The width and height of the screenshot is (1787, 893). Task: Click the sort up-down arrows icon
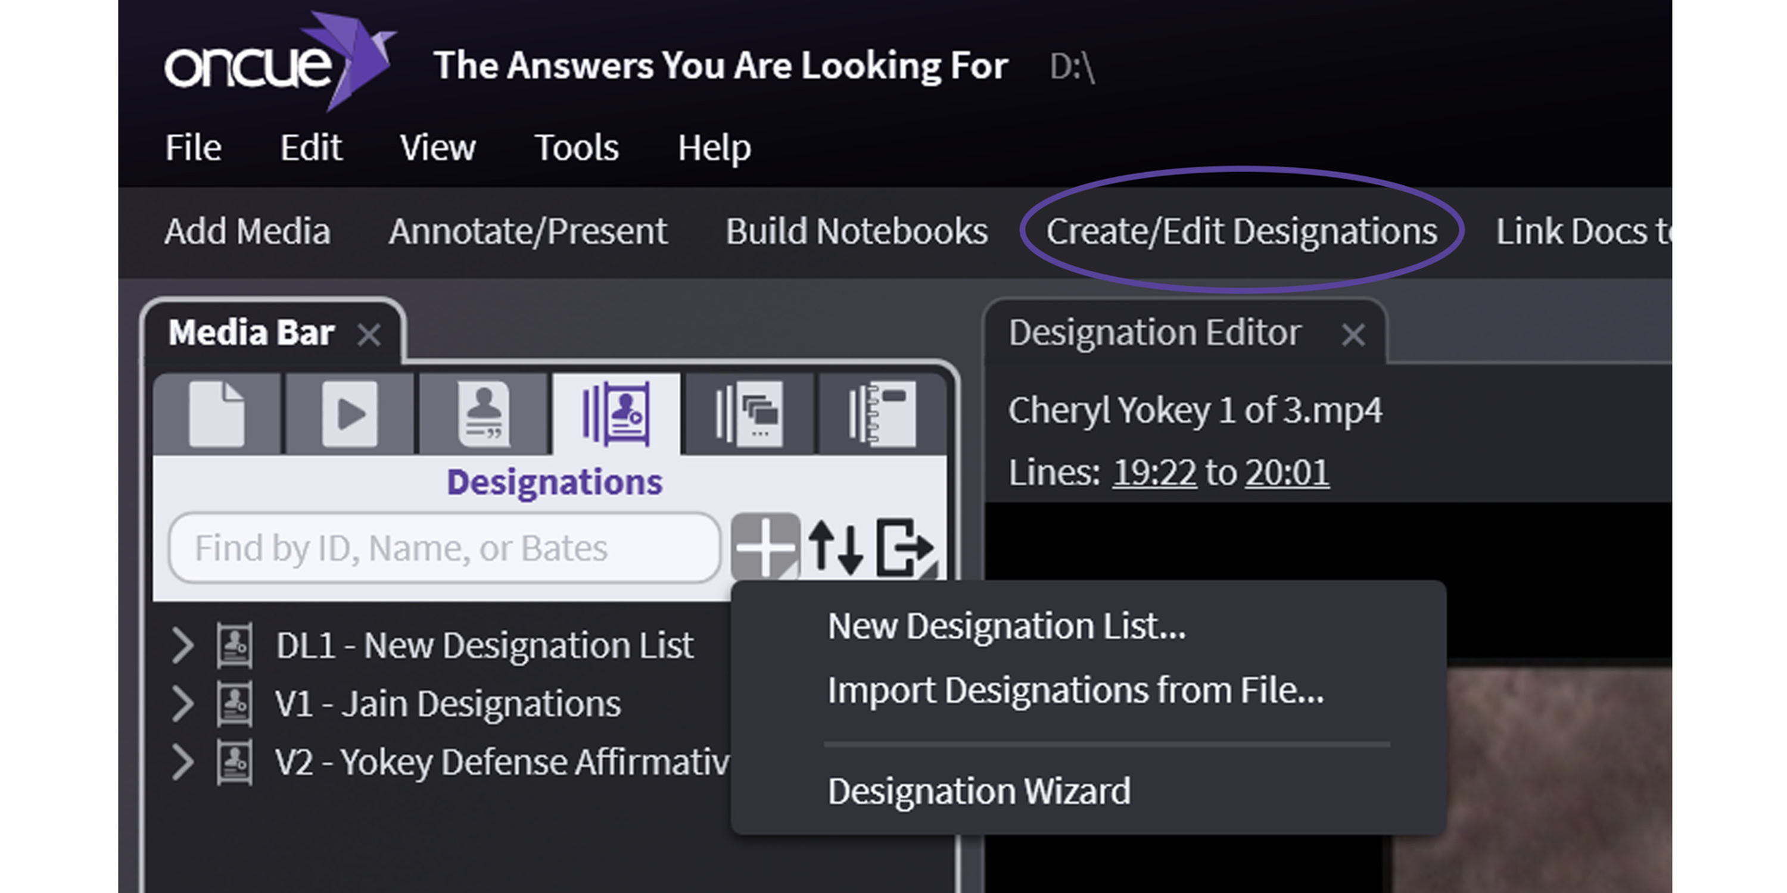[x=836, y=548]
